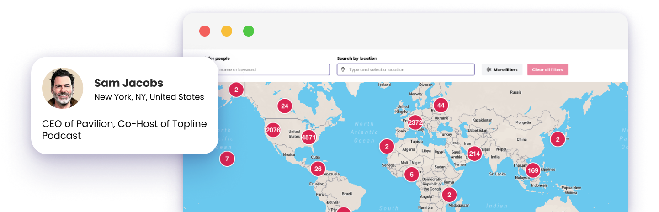Click the 7 cluster marker in Pacific Ocean

[x=227, y=159]
